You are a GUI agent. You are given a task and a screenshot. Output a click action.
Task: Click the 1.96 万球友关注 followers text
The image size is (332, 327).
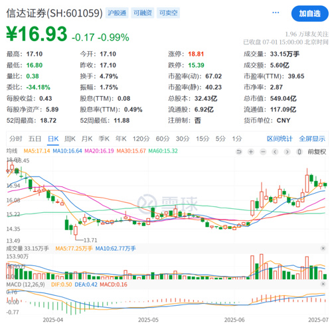tap(307, 34)
